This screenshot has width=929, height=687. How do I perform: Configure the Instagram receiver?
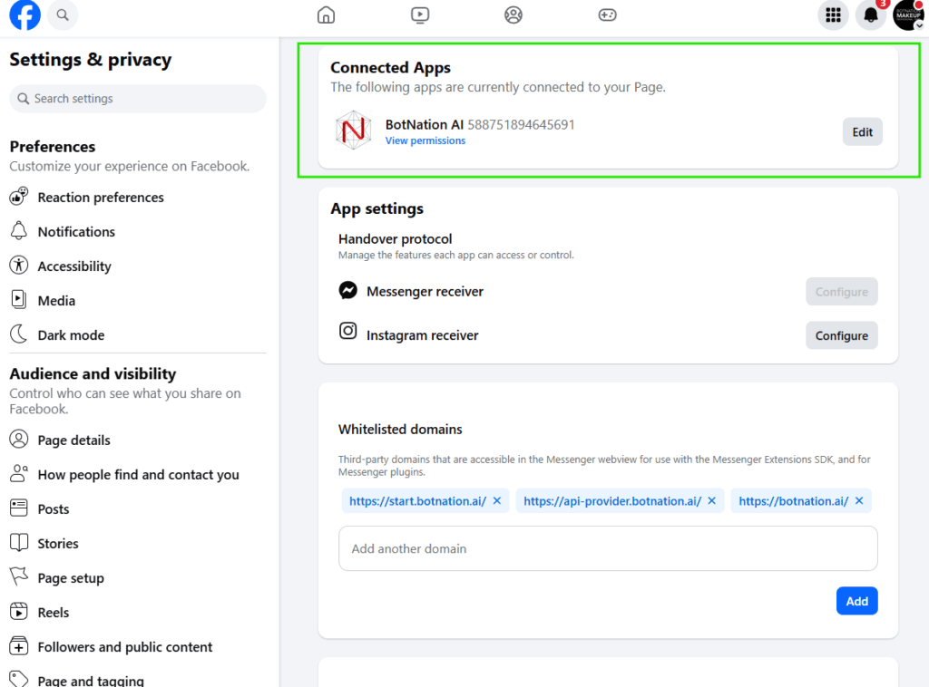841,335
